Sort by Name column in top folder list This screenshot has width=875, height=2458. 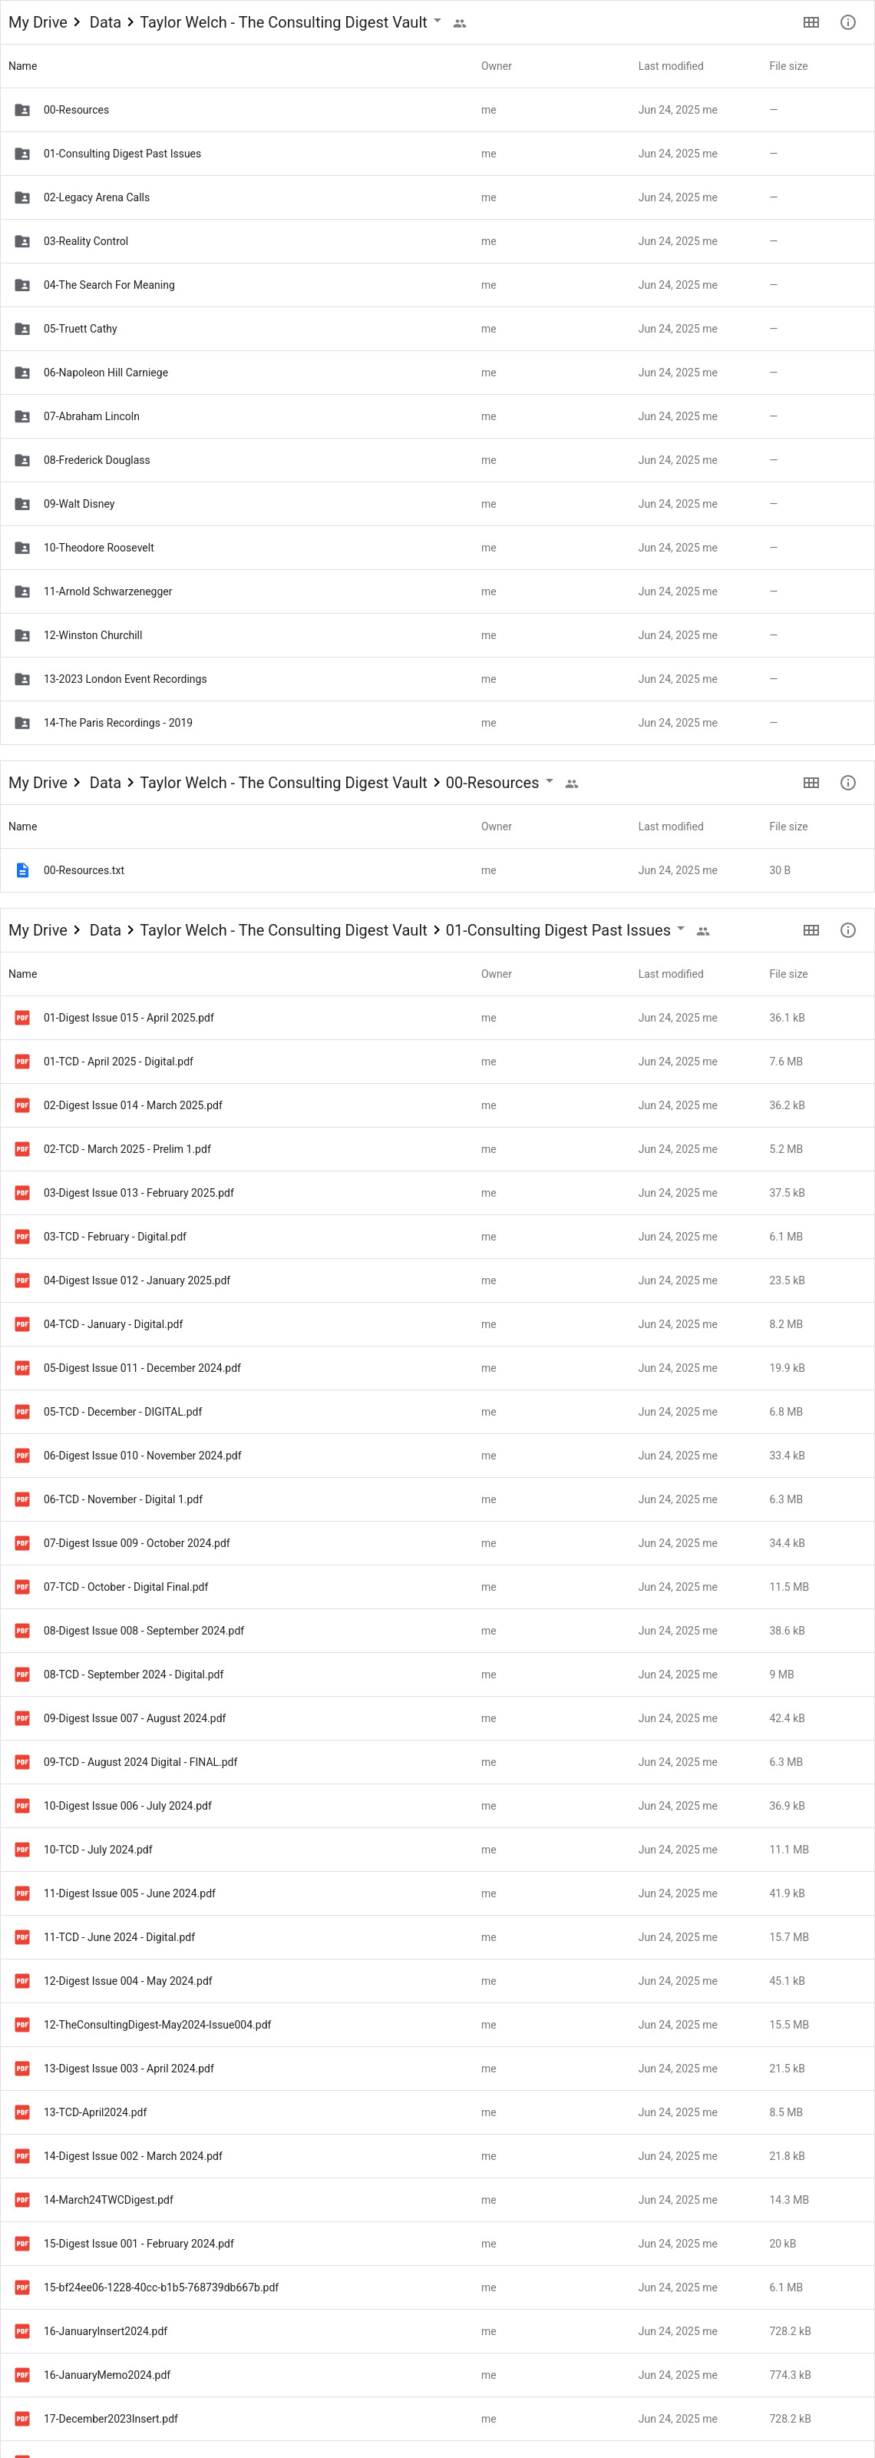click(23, 66)
